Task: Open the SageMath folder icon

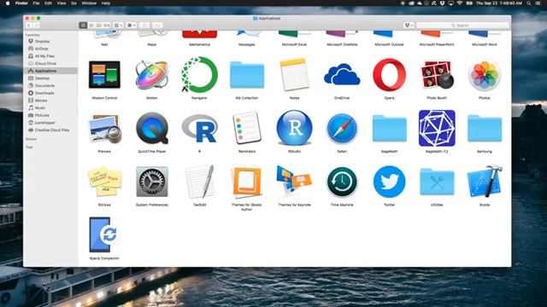Action: coord(390,129)
